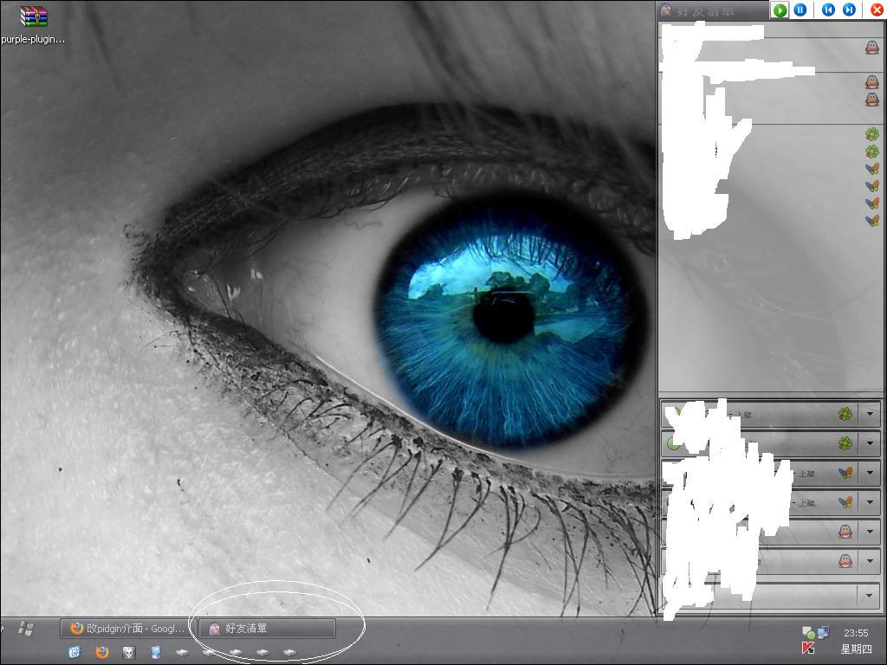Image resolution: width=887 pixels, height=665 pixels.
Task: Open the second ICQ account status dropdown
Action: tap(870, 443)
